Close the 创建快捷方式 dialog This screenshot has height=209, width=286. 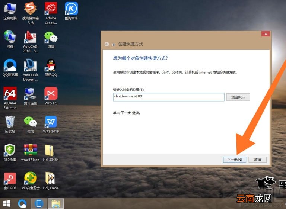pyautogui.click(x=266, y=34)
